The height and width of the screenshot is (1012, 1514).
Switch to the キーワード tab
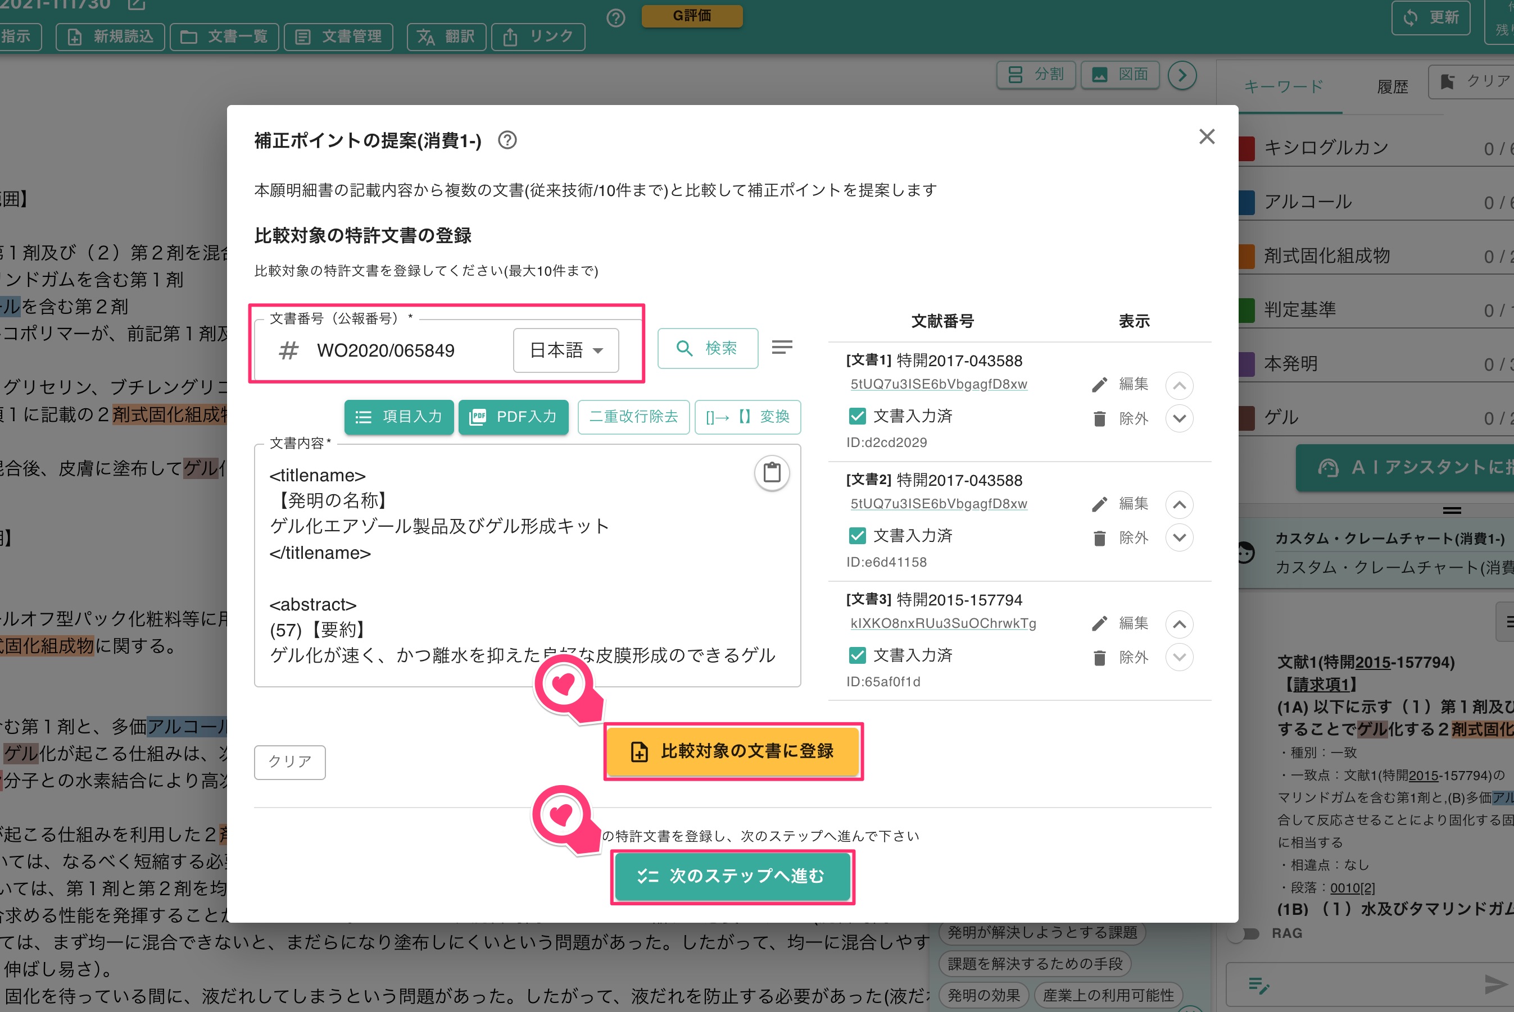click(x=1284, y=86)
